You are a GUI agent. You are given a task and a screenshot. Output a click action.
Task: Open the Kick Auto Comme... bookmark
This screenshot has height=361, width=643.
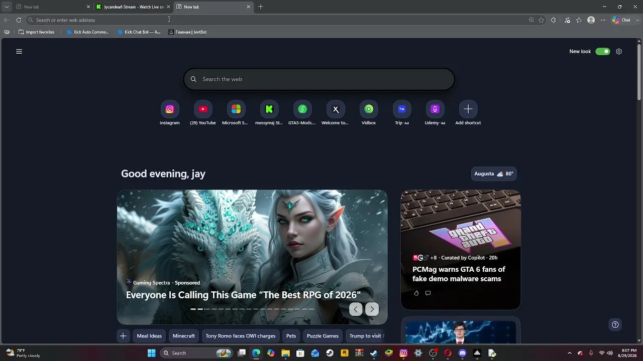pyautogui.click(x=87, y=32)
